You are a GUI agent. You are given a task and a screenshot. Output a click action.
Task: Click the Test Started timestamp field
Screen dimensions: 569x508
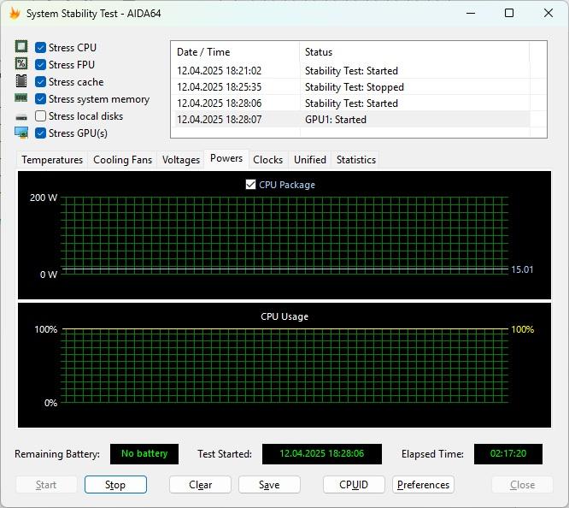click(x=322, y=453)
